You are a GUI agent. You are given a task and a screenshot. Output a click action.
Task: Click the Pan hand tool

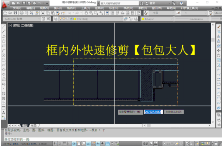point(86,13)
